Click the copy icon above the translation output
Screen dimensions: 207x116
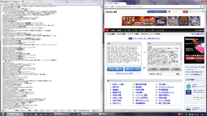pyautogui.click(x=180, y=43)
